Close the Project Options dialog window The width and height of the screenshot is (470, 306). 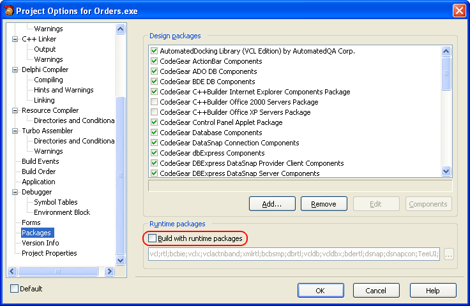coord(459,11)
